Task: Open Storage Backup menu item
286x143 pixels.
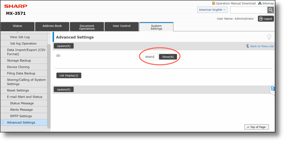Action: click(24, 61)
